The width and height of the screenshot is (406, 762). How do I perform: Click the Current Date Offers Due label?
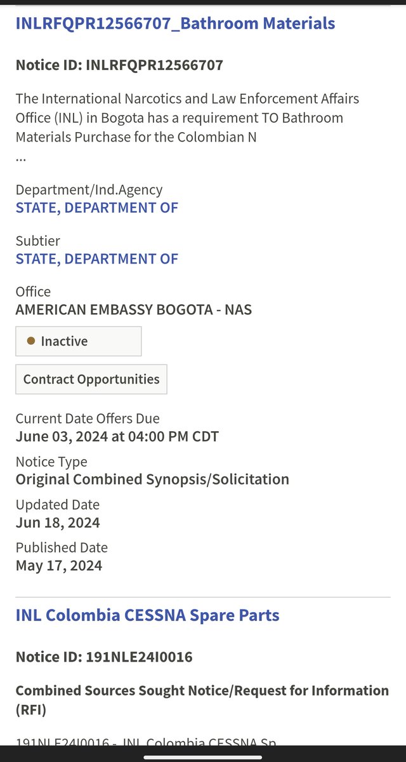[x=88, y=418]
